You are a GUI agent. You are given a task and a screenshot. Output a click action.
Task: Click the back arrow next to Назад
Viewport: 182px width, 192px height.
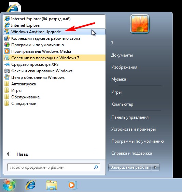8,154
